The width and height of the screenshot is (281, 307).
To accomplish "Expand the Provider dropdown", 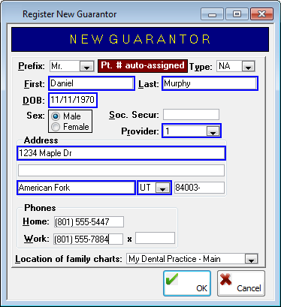I will click(x=213, y=131).
